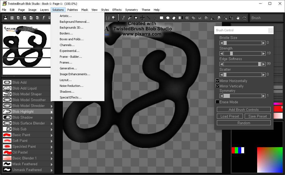
Task: Click the Load Preset button
Action: click(230, 116)
